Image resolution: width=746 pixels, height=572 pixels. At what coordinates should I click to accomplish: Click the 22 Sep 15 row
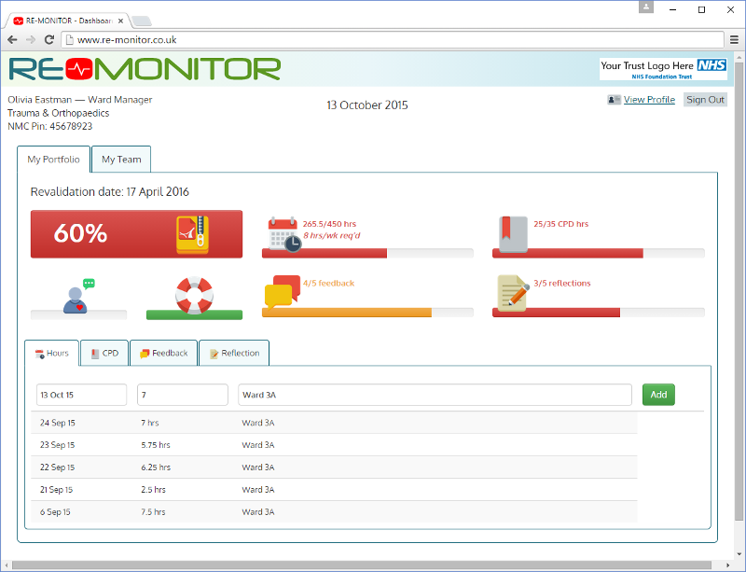tap(334, 467)
